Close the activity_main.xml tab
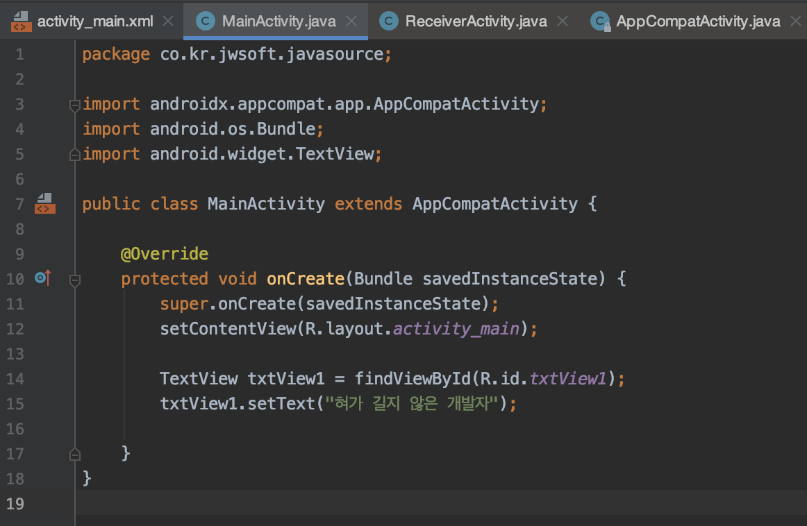 tap(168, 21)
